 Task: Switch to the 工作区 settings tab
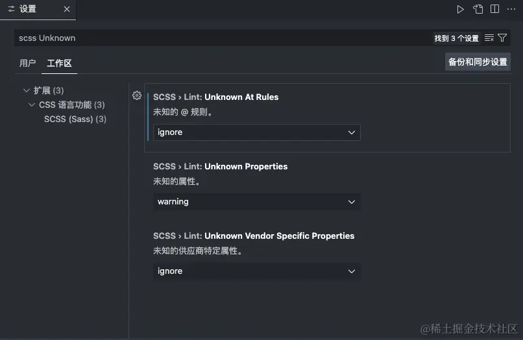tap(59, 63)
